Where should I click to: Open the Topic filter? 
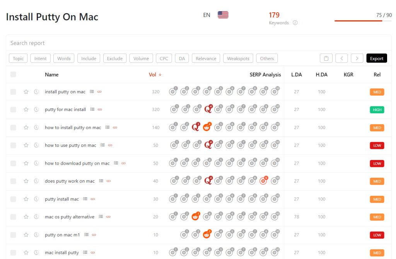tap(18, 58)
